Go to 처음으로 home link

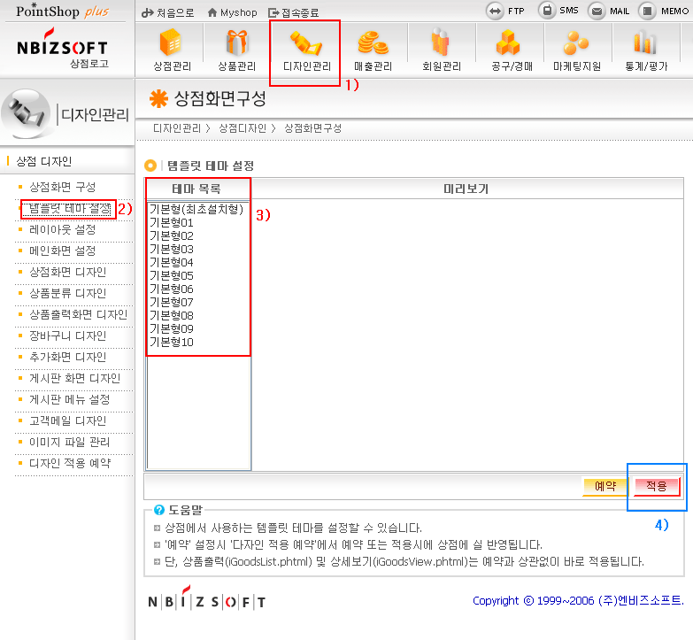[167, 12]
